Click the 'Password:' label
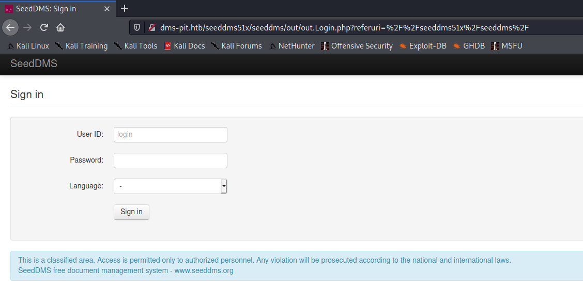 [87, 160]
